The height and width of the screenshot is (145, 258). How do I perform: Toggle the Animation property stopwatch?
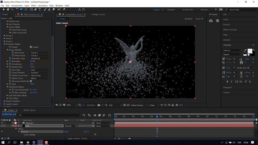point(10,61)
